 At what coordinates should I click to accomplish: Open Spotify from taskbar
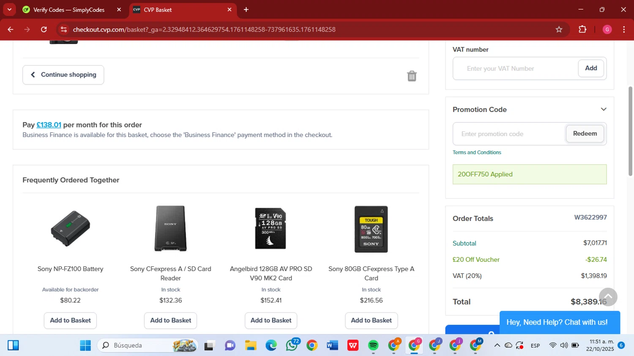(373, 345)
